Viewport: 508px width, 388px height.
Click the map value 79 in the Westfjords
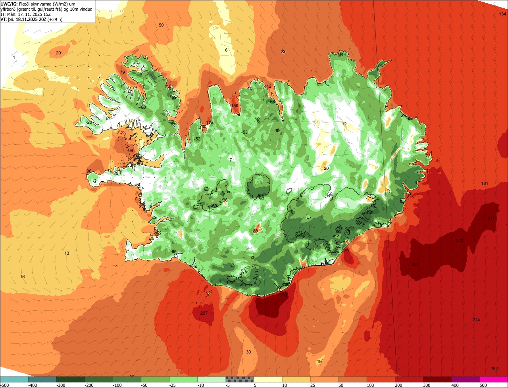point(122,72)
